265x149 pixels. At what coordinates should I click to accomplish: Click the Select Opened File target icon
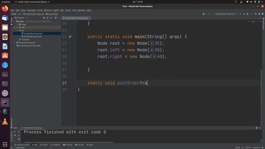click(x=44, y=18)
